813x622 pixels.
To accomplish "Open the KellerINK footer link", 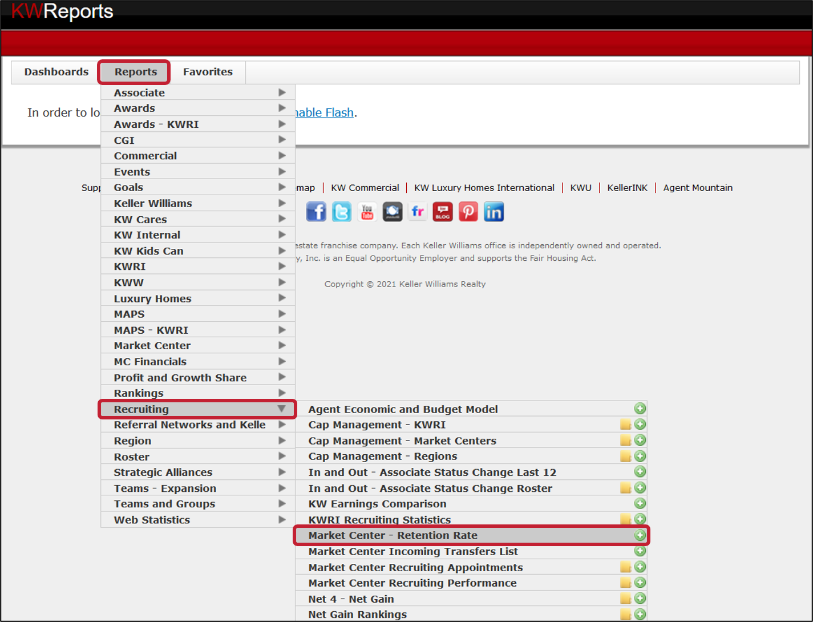I will pyautogui.click(x=628, y=188).
